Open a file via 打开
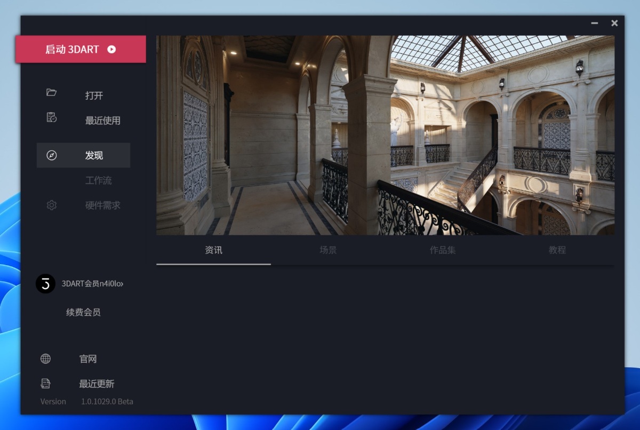This screenshot has height=430, width=640. coord(94,95)
